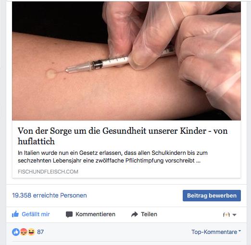Click the description text about Italien Pflichtimpfung
Image resolution: width=251 pixels, height=245 pixels.
(113, 157)
